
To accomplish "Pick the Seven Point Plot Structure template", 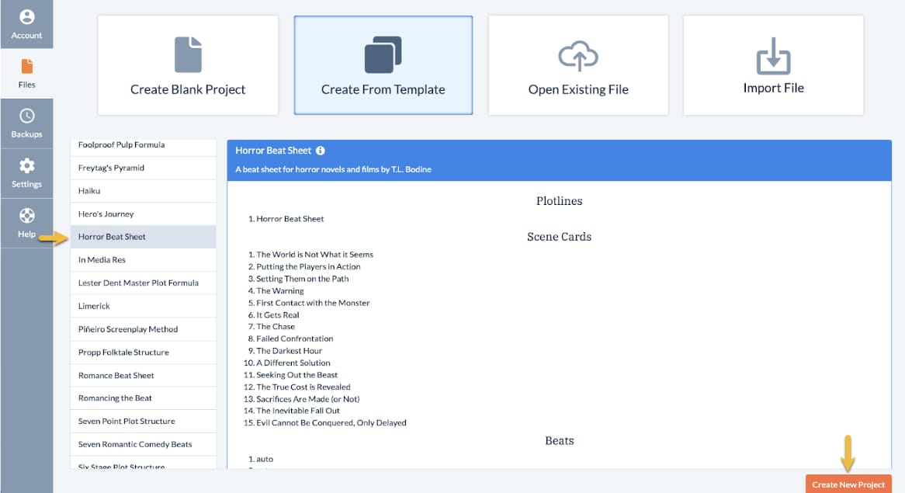I will click(127, 422).
